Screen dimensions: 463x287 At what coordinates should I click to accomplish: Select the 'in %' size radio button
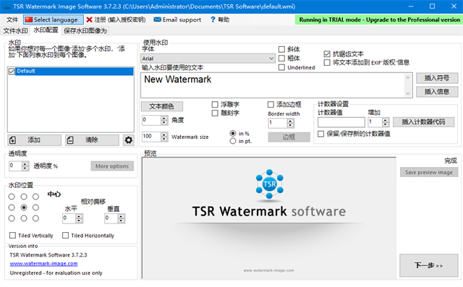pyautogui.click(x=233, y=133)
